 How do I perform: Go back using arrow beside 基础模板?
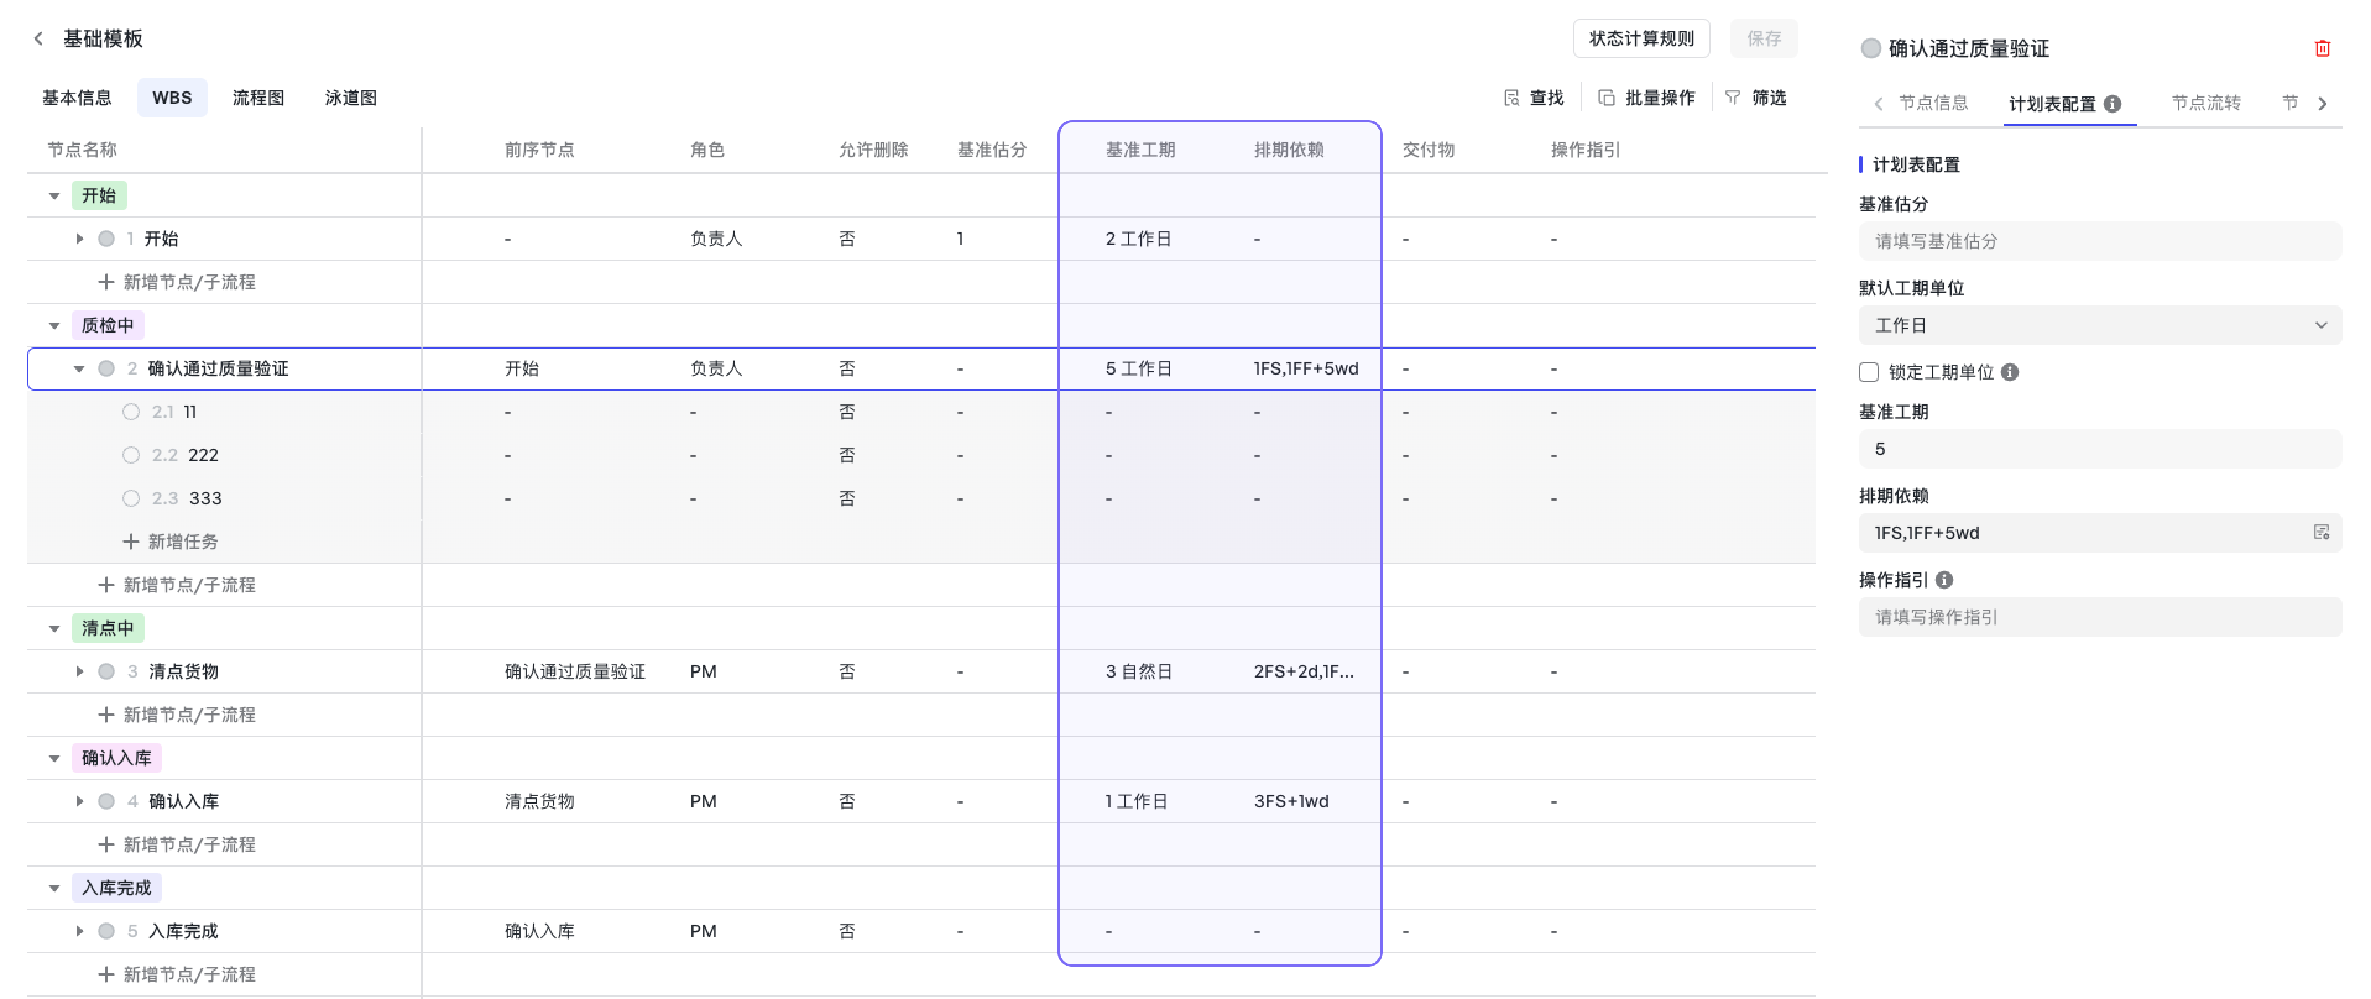pyautogui.click(x=39, y=38)
